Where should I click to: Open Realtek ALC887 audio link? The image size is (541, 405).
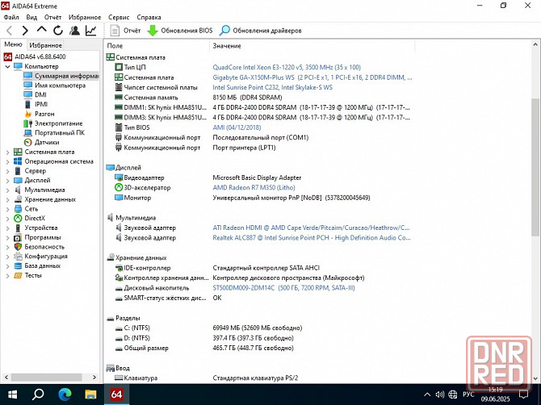coord(312,238)
